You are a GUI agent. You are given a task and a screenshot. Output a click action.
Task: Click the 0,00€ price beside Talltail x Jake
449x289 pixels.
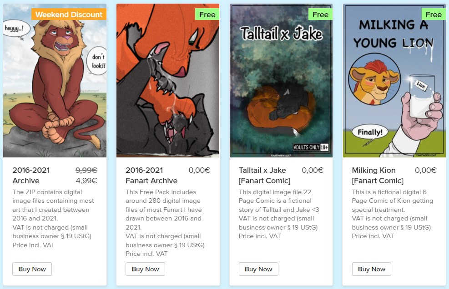313,170
